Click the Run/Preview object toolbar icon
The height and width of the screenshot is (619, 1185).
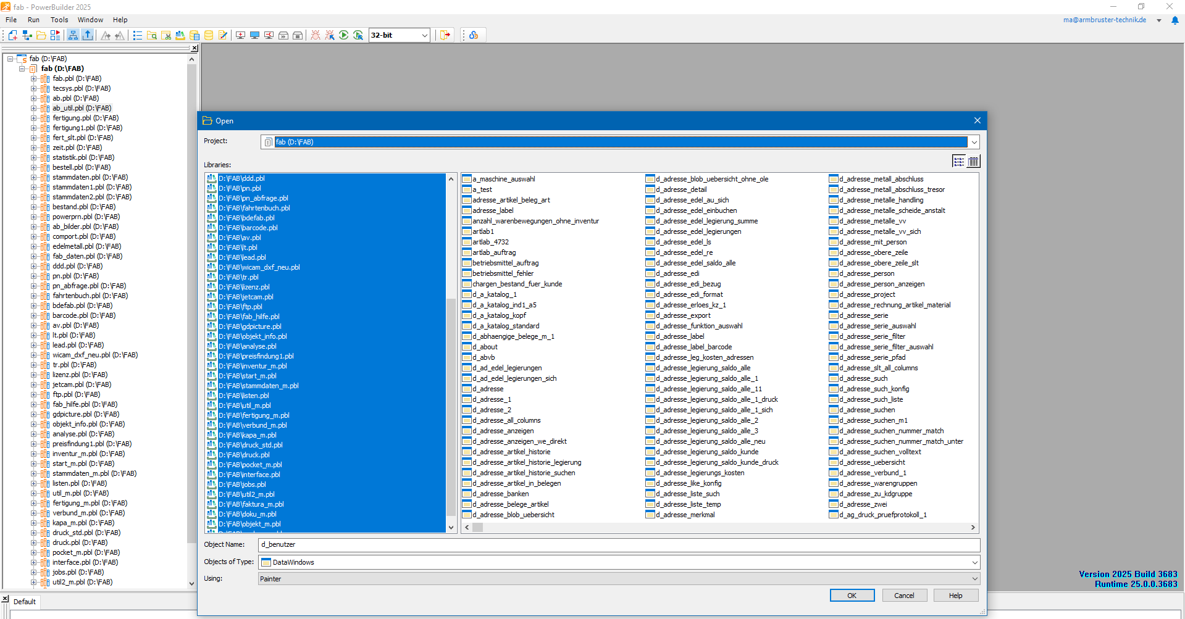(55, 35)
